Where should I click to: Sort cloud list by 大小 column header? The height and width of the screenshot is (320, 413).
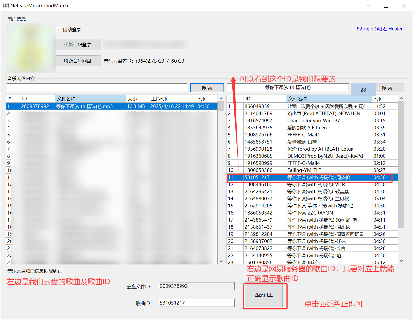137,99
